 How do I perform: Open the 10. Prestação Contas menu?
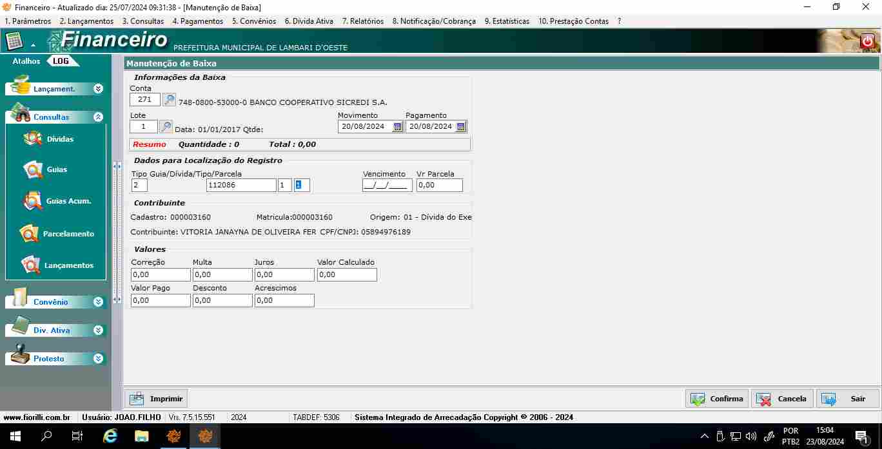pyautogui.click(x=573, y=21)
